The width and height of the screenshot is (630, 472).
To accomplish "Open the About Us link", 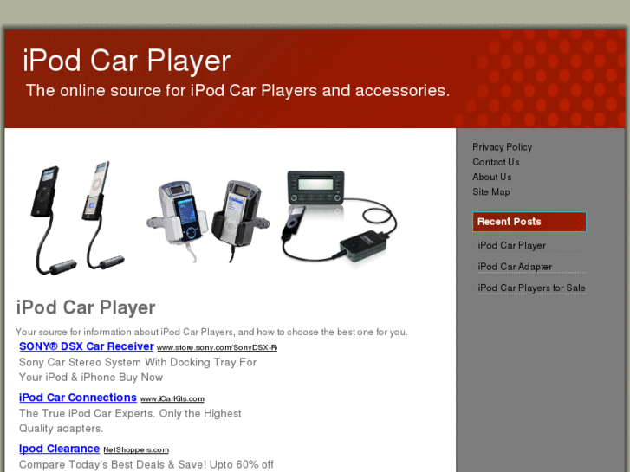I will pos(492,178).
